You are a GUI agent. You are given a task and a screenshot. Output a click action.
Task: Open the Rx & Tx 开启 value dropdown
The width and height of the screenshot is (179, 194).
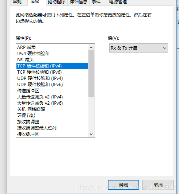(138, 48)
